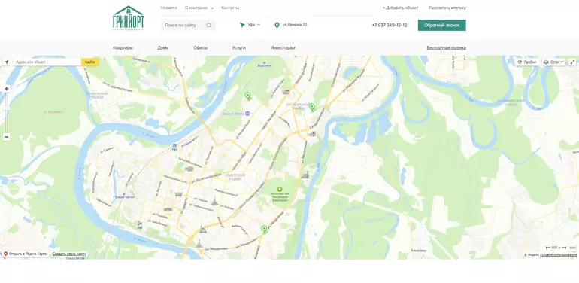Open the Слои layers dropdown

point(553,62)
